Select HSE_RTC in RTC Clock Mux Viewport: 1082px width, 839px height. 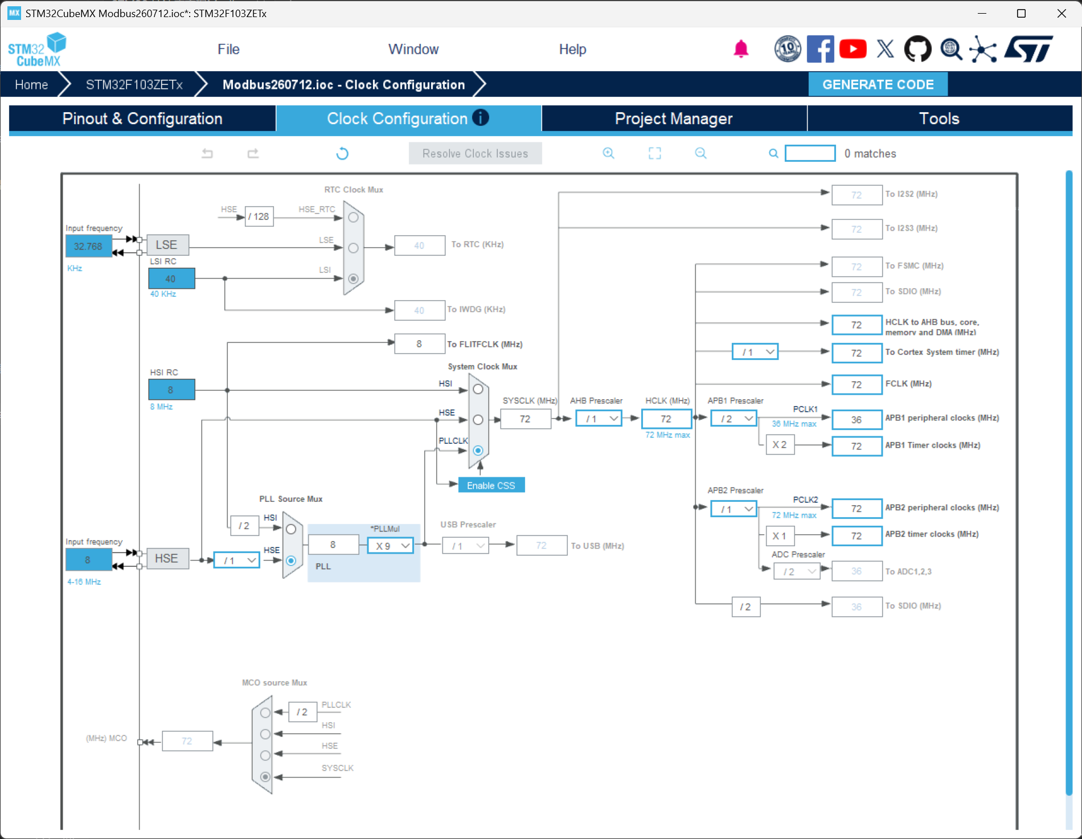[x=353, y=218]
